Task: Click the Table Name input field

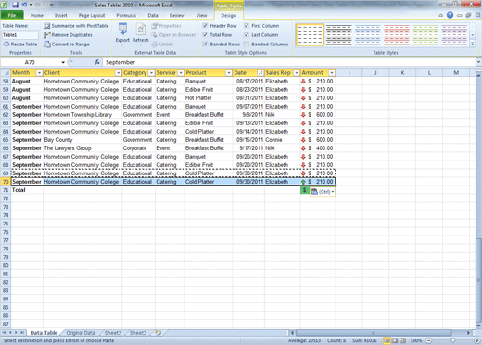Action: coord(20,35)
